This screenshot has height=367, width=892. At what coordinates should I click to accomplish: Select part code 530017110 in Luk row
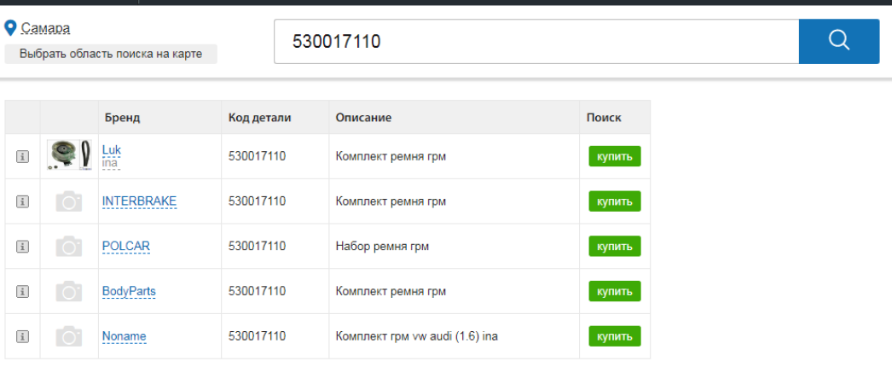tap(257, 156)
